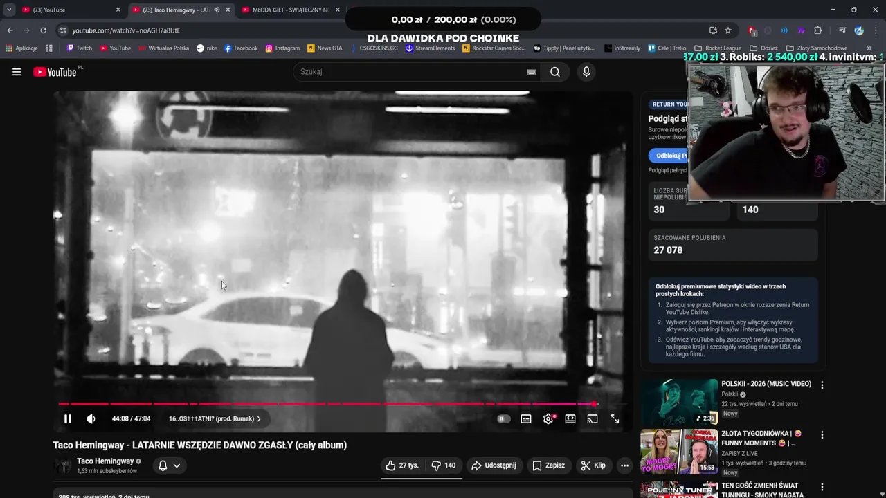Switch to theater mode view

(570, 418)
